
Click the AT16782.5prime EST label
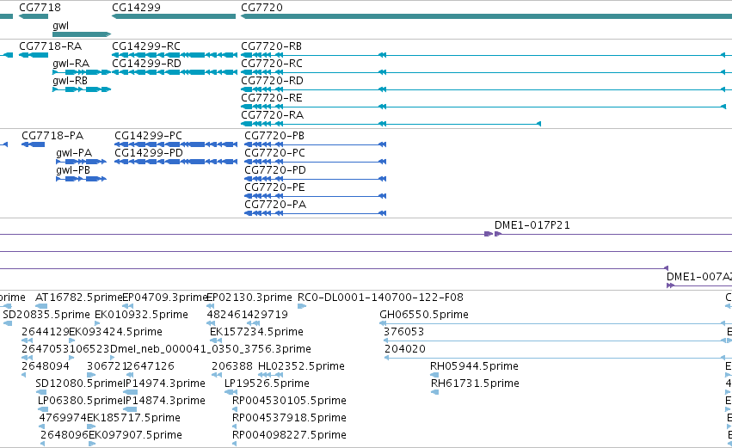point(78,298)
